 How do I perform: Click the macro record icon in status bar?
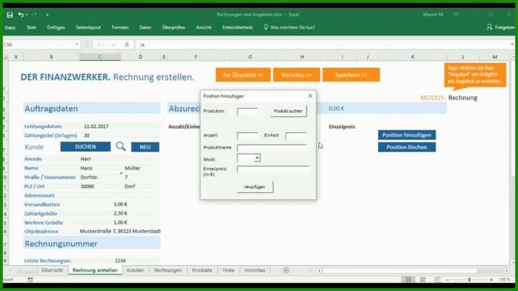tap(30, 279)
